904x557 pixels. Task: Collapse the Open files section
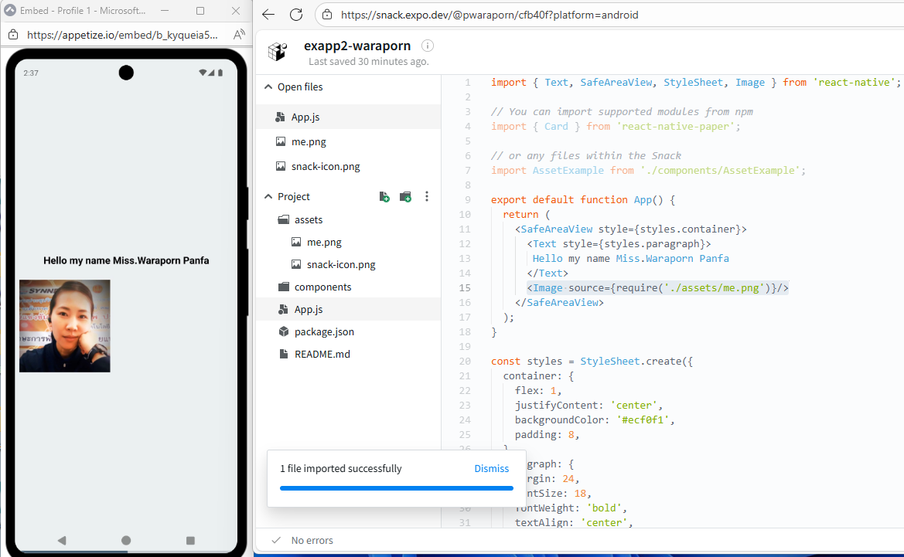point(268,87)
